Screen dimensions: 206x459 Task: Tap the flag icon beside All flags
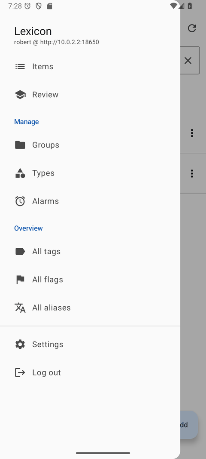click(20, 280)
